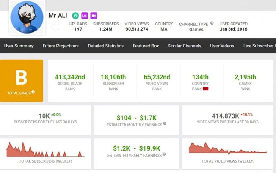Click the Total Video Views (Weekly) chart

point(228,149)
